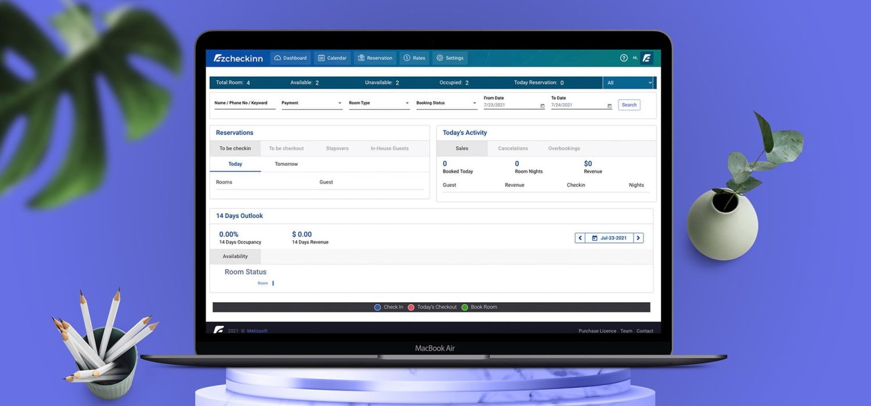Screen dimensions: 871x406
Task: Click the help question mark icon
Action: [x=624, y=58]
